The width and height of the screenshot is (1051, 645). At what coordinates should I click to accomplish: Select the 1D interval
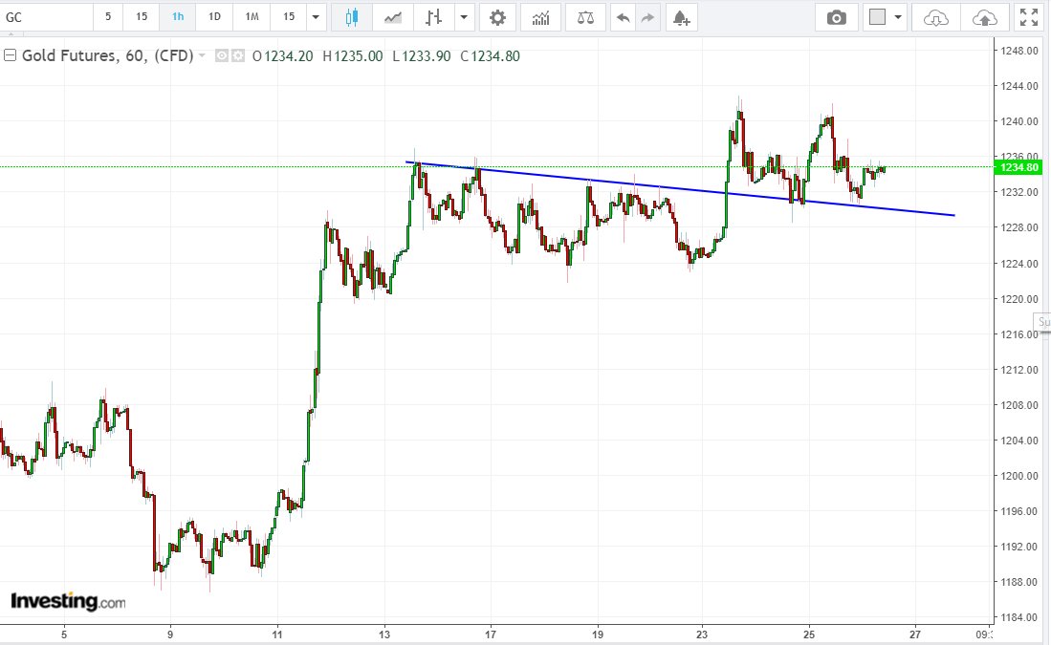[x=214, y=17]
